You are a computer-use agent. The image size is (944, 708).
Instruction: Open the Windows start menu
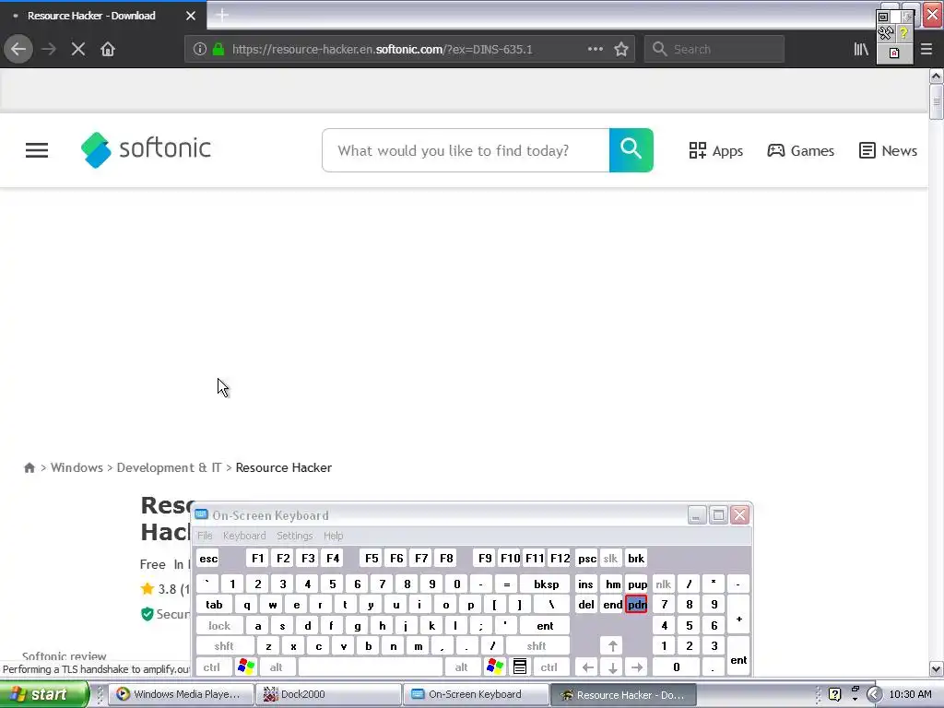[43, 694]
